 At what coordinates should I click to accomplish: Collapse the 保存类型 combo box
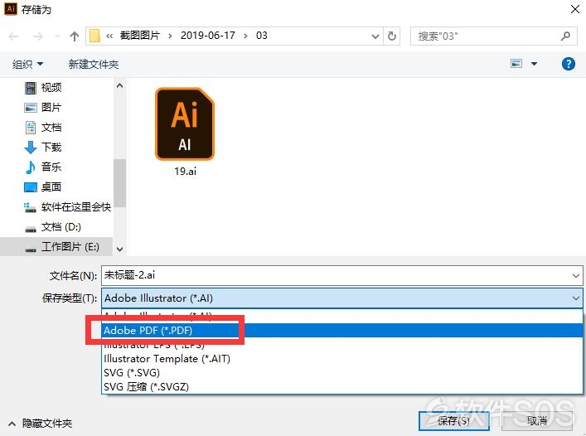click(x=575, y=298)
